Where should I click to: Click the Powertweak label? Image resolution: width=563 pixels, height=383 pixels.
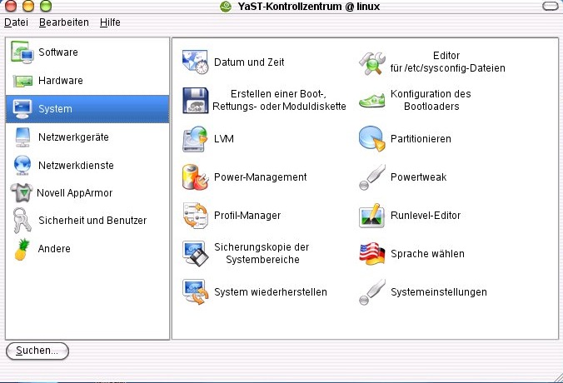[419, 177]
